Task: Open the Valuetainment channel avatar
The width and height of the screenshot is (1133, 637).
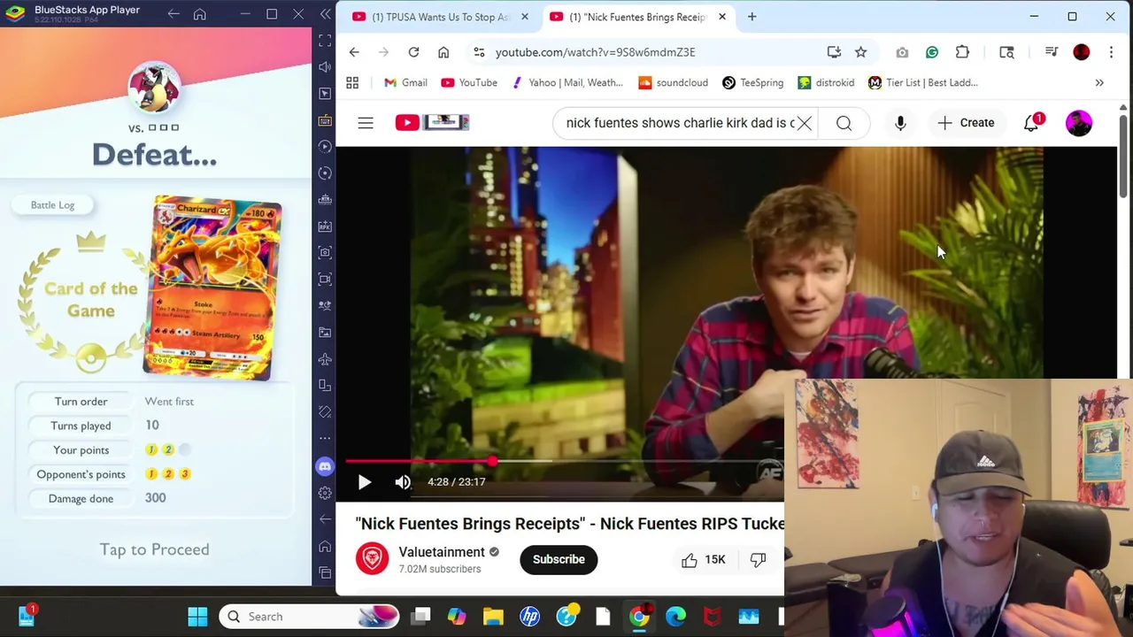Action: point(372,559)
